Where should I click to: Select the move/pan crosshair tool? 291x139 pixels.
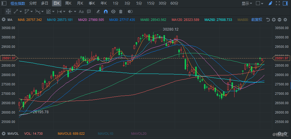pos(8,12)
